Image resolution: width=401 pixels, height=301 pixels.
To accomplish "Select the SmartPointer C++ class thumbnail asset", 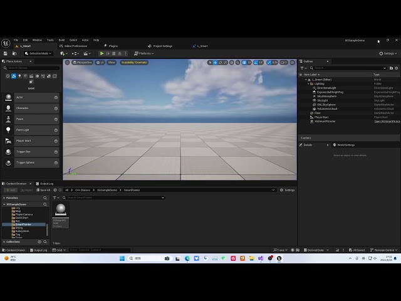I will click(x=61, y=215).
